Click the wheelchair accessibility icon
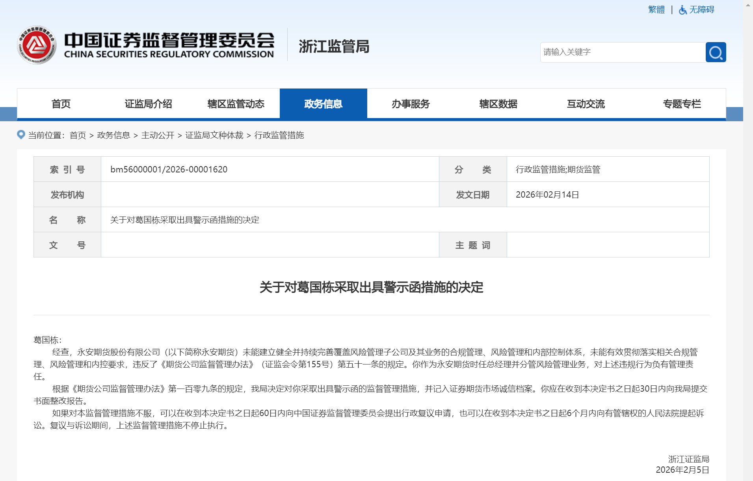Image resolution: width=753 pixels, height=481 pixels. pyautogui.click(x=682, y=10)
